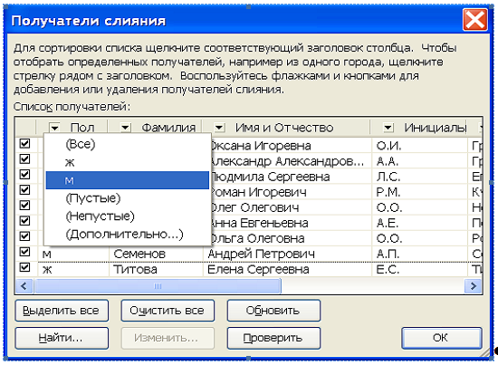Choose the highlighted м filter option
The image size is (498, 365).
click(x=127, y=180)
